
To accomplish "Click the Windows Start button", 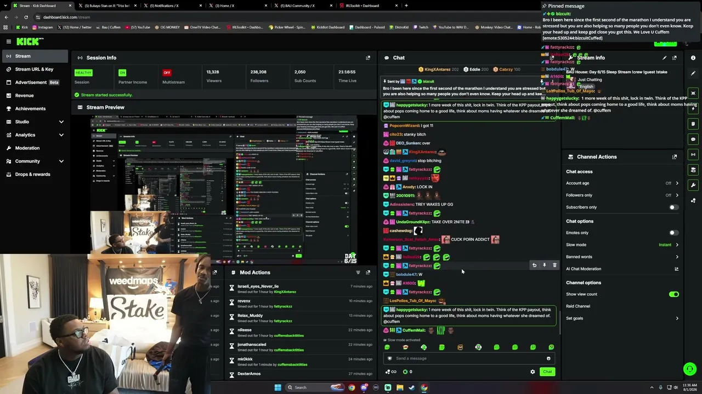I will point(278,387).
